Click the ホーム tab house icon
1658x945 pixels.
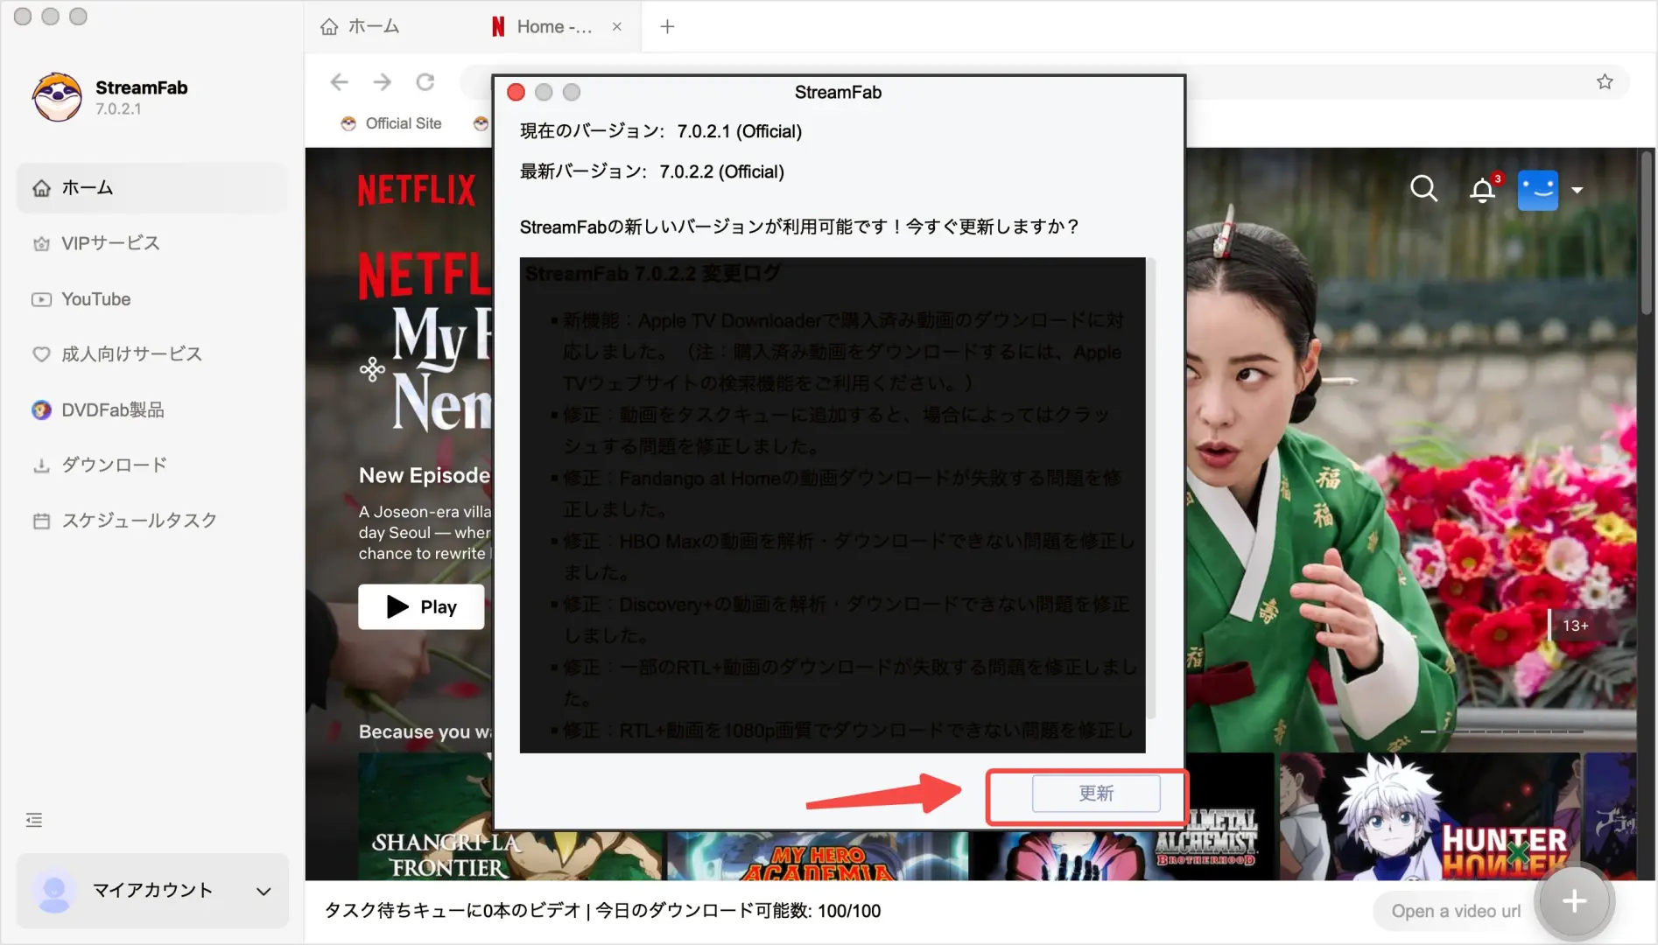(x=329, y=26)
